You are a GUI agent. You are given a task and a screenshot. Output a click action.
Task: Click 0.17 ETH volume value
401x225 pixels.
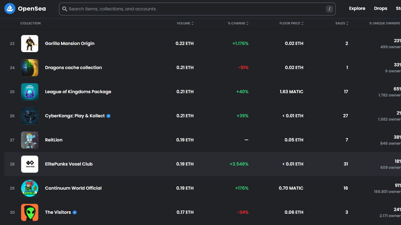(185, 212)
